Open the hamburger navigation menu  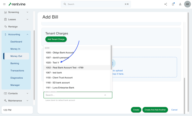pos(4,4)
